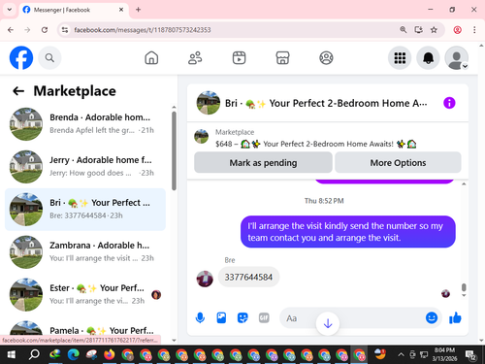
Task: Open the notifications bell icon
Action: point(428,58)
